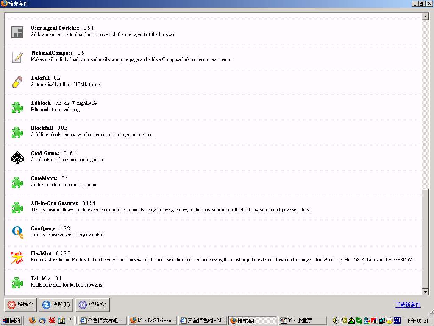The width and height of the screenshot is (434, 326).
Task: Switch to 02 - 小畫家 taskbar window
Action: click(303, 320)
